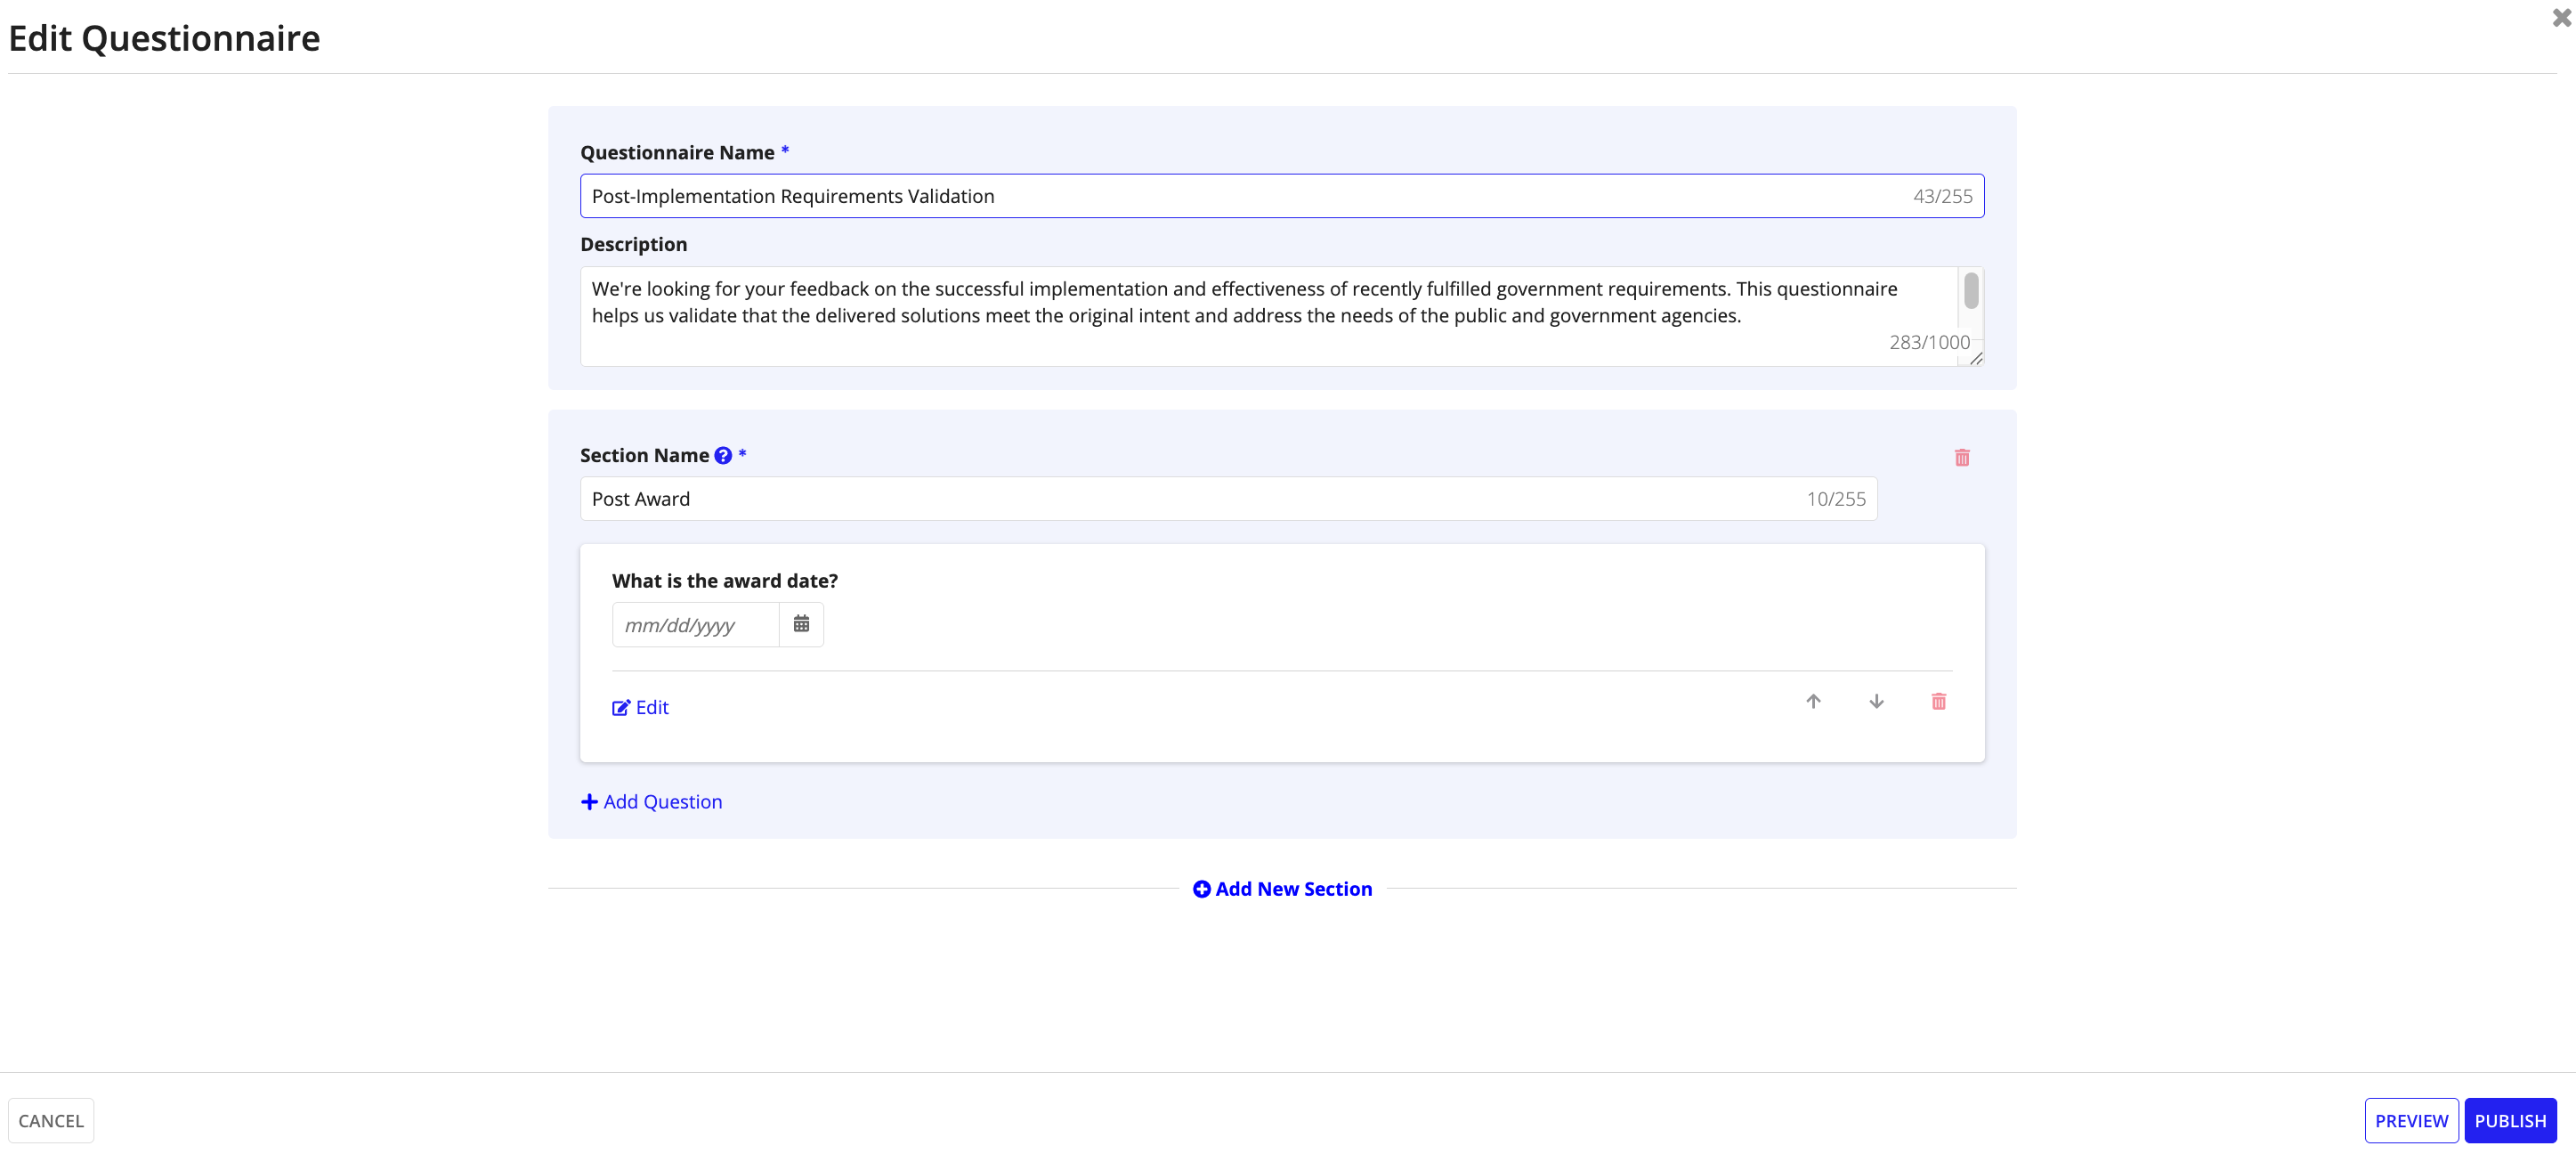Click the 43/255 character counter
2576x1154 pixels.
tap(1942, 196)
